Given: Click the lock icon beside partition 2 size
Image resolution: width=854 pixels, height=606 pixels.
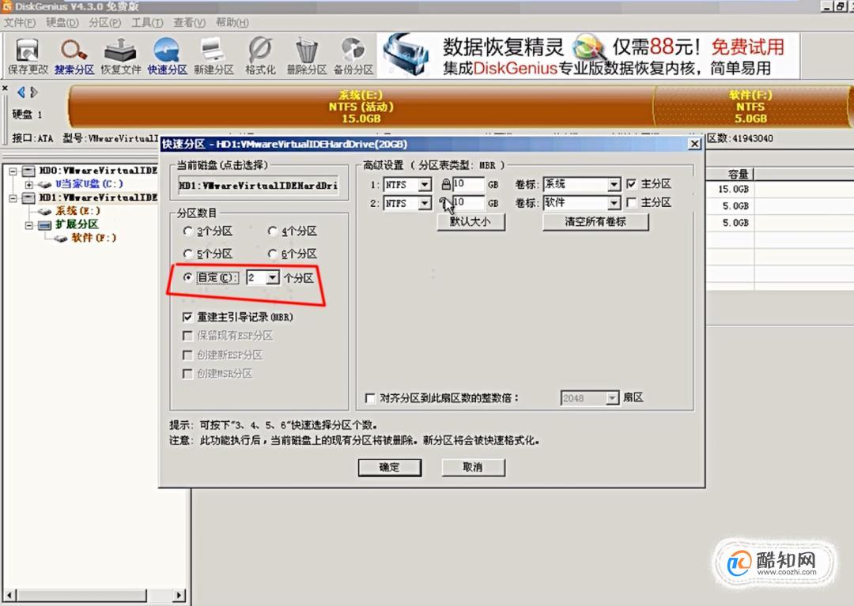Looking at the screenshot, I should point(445,203).
